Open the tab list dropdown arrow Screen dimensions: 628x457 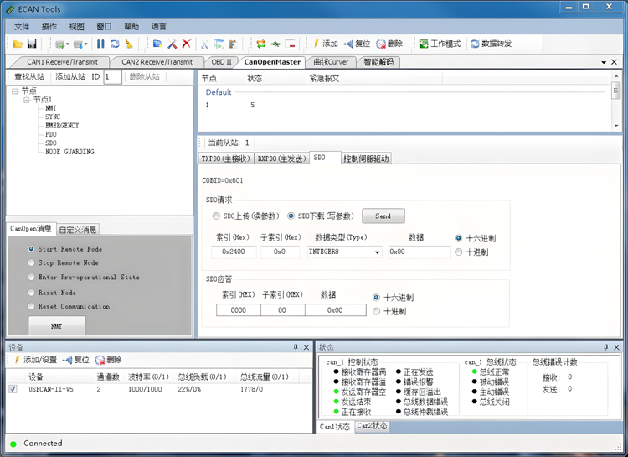[603, 62]
